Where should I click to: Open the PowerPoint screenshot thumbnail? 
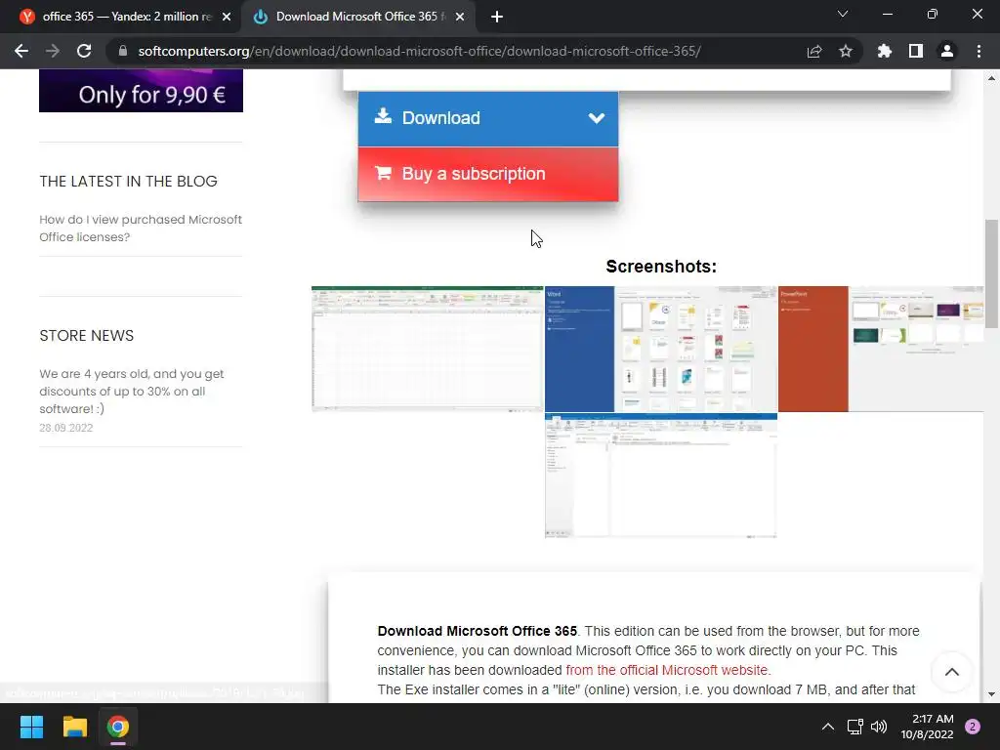pyautogui.click(x=881, y=349)
